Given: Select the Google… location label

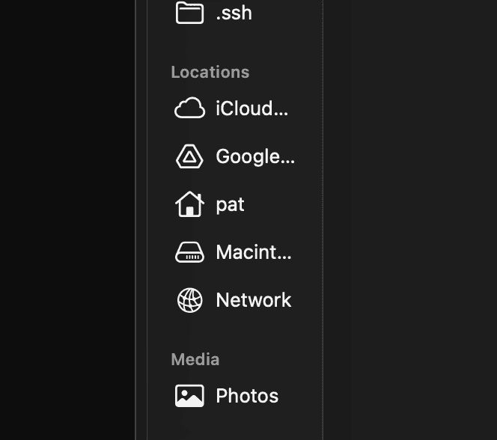Looking at the screenshot, I should [255, 156].
